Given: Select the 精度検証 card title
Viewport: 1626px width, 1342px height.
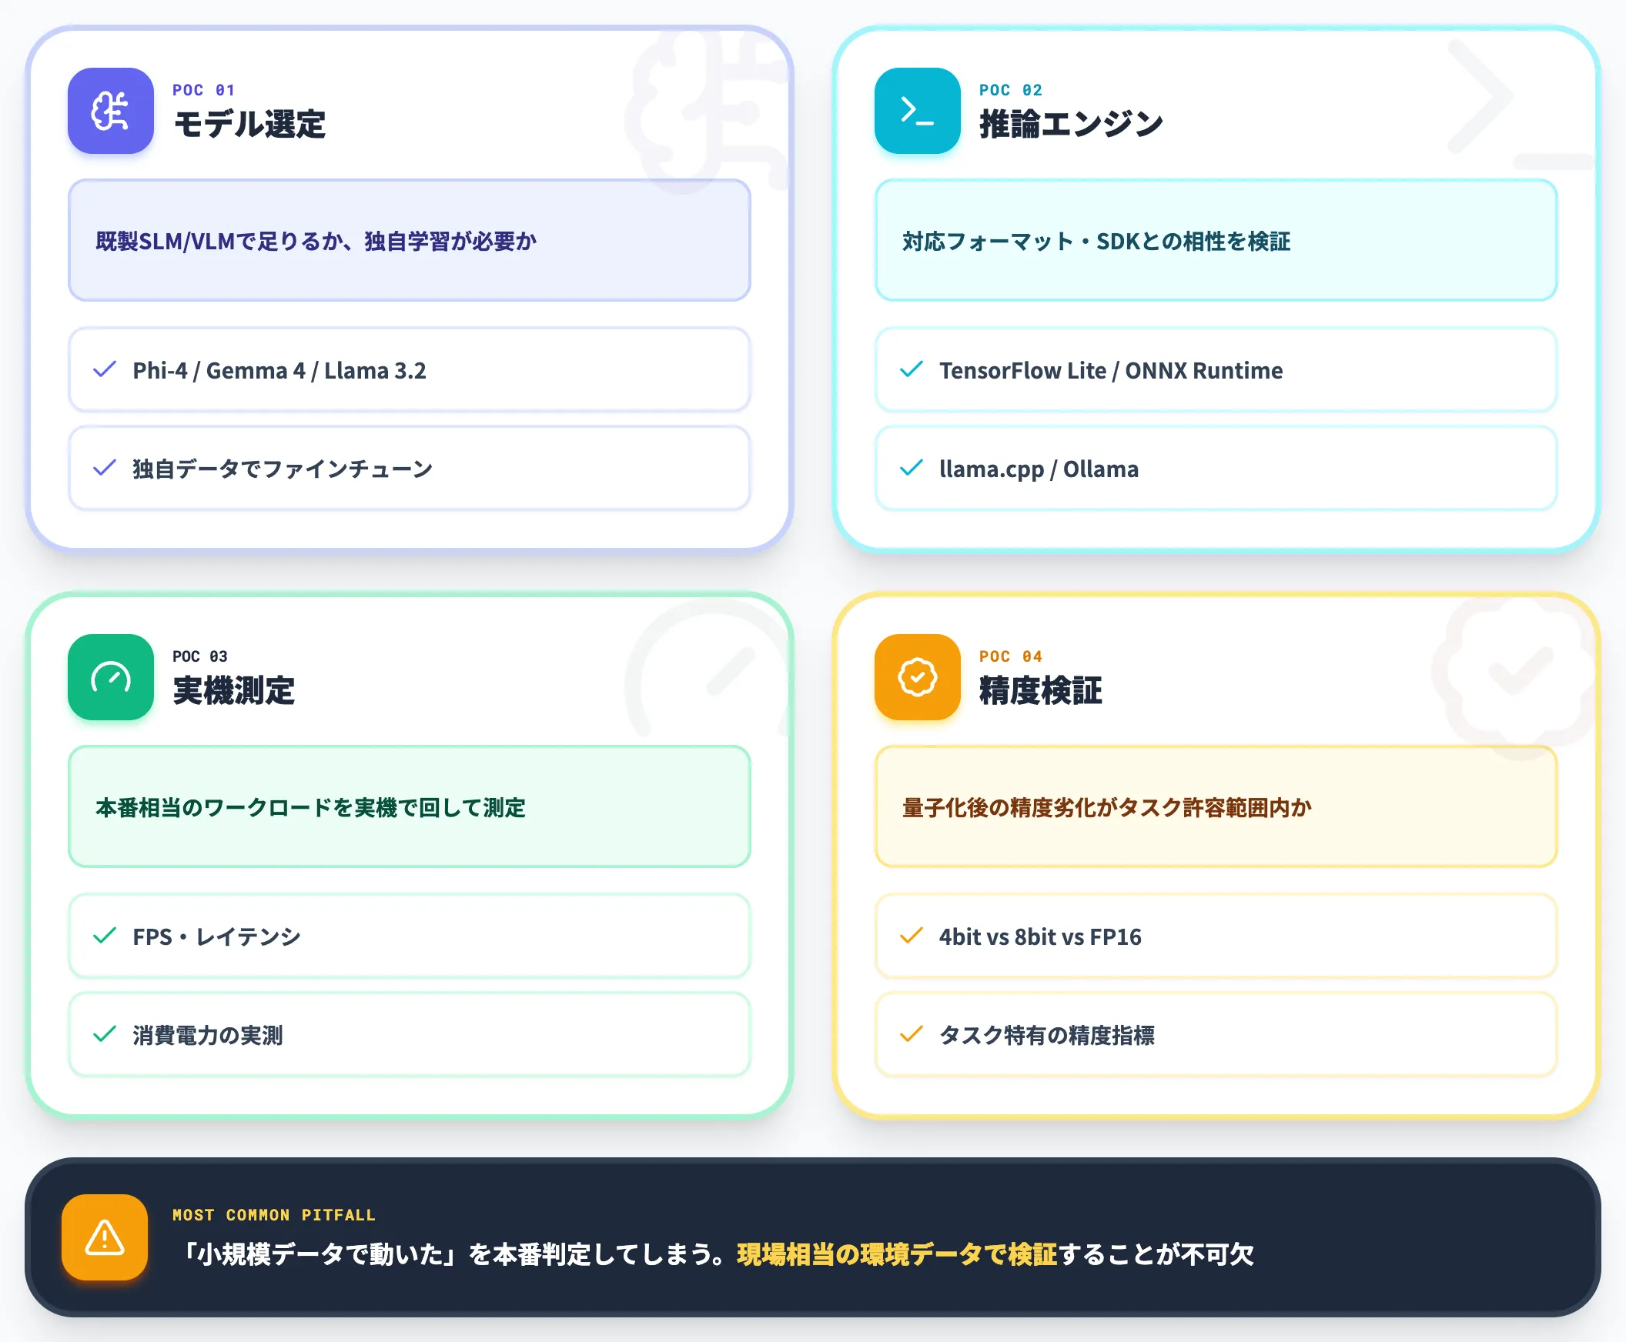Looking at the screenshot, I should pyautogui.click(x=1040, y=690).
